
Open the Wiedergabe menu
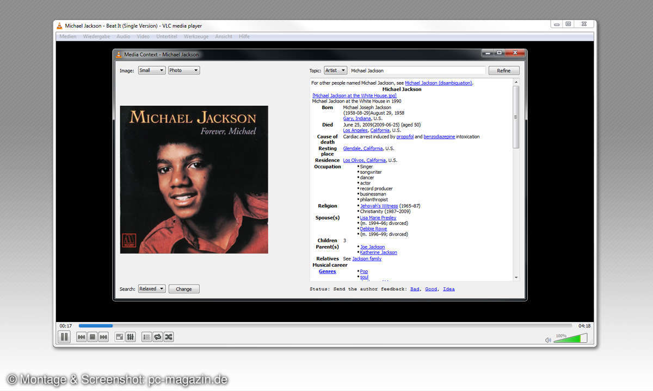(x=97, y=36)
